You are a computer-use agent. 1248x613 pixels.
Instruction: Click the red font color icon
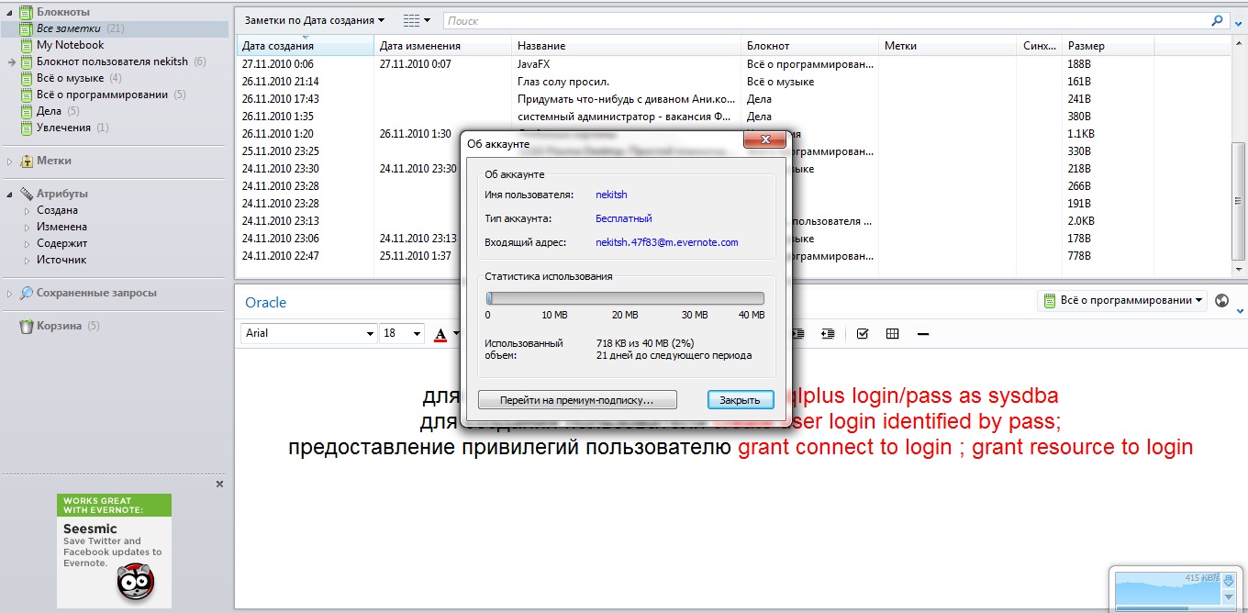coord(441,334)
